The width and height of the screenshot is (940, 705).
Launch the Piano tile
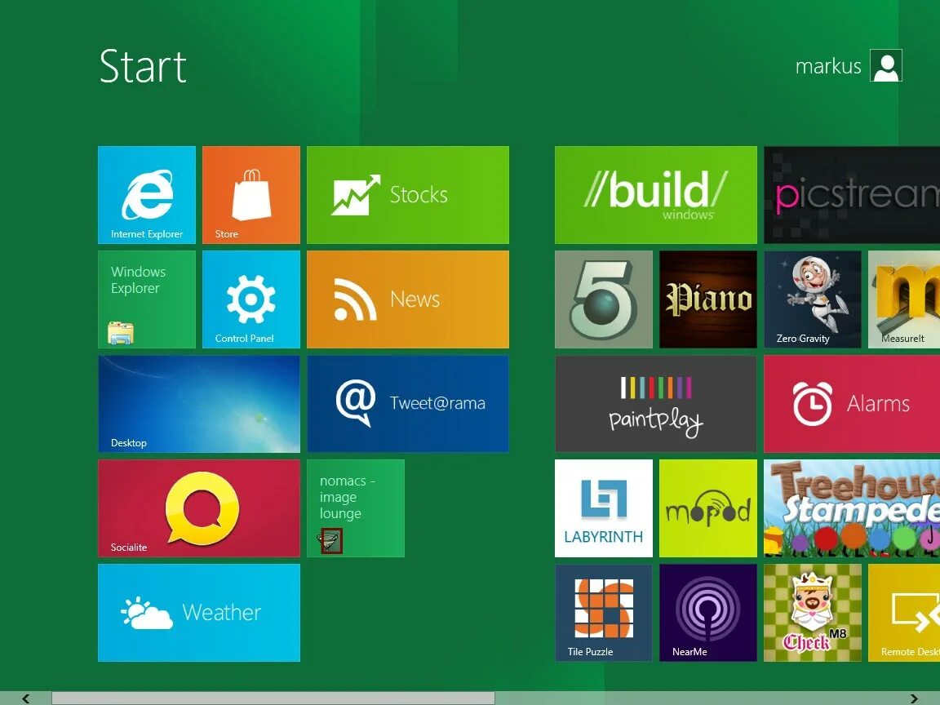708,299
